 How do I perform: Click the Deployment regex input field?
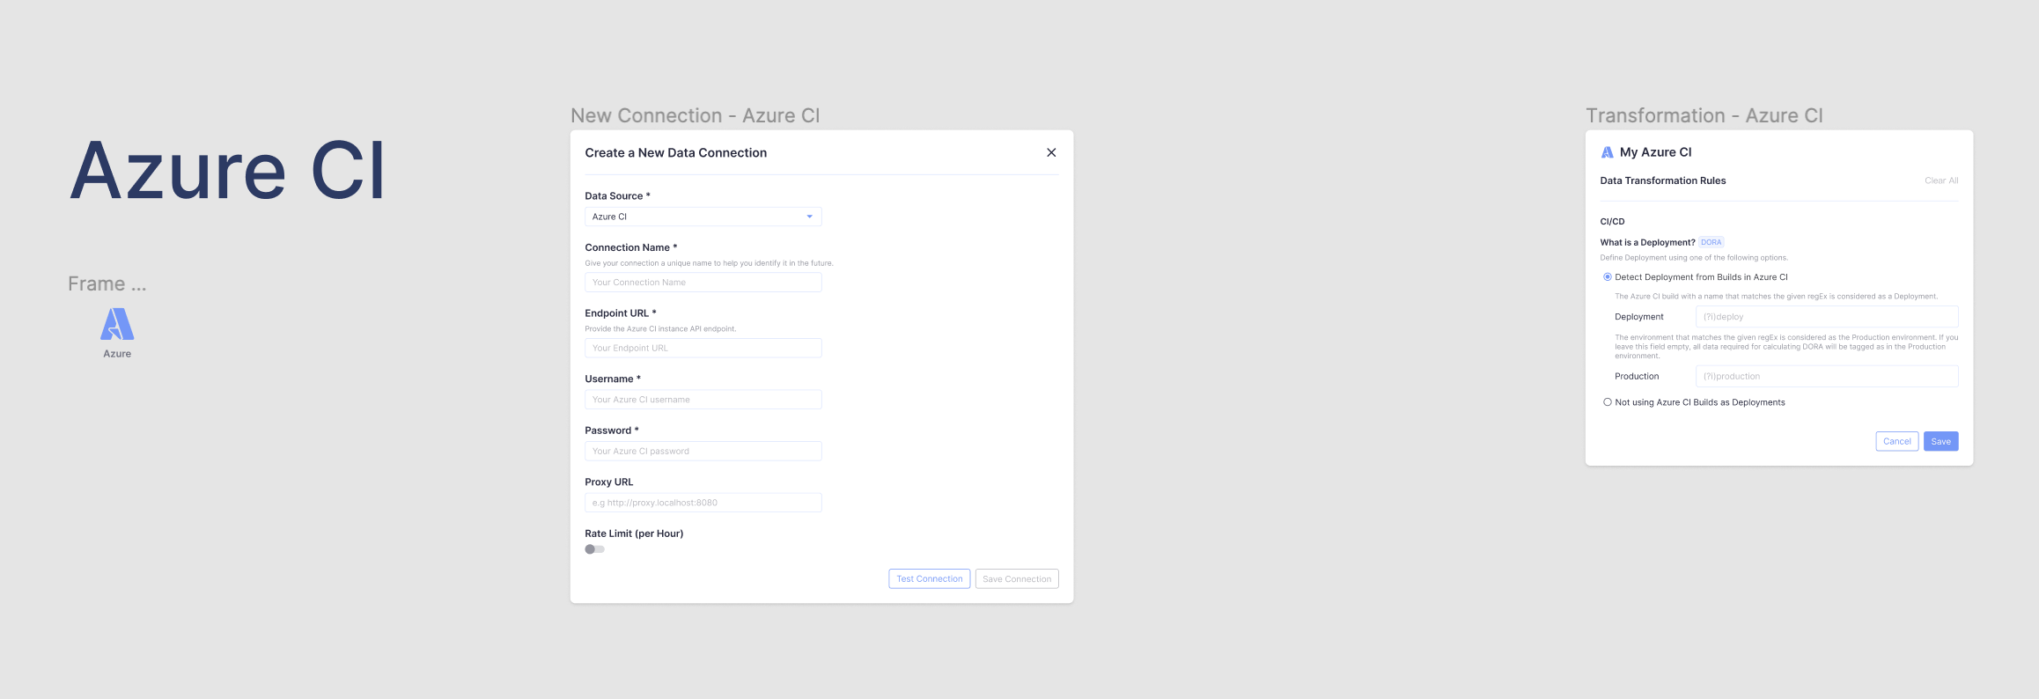[x=1827, y=317]
